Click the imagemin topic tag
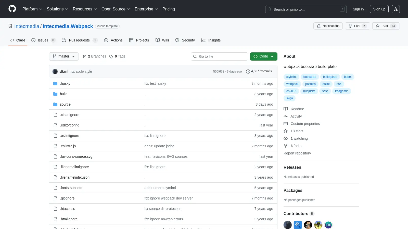This screenshot has width=408, height=229. pyautogui.click(x=342, y=91)
